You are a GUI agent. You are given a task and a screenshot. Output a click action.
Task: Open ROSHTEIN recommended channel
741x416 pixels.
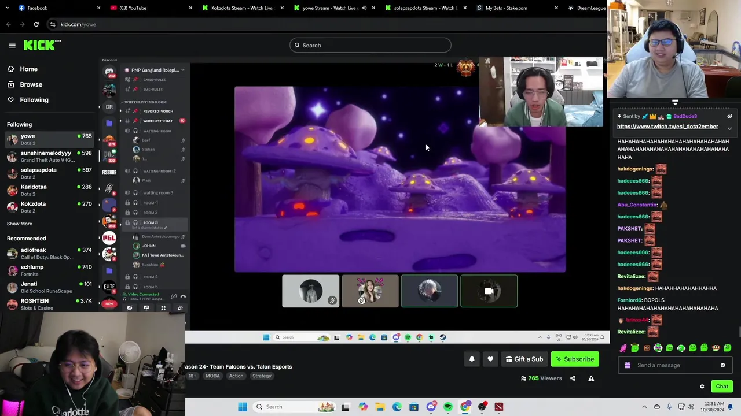point(49,304)
